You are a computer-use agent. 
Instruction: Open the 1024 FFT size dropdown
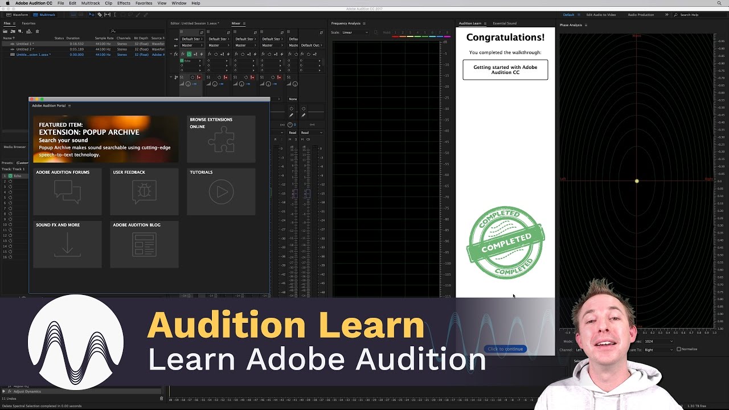(x=658, y=342)
